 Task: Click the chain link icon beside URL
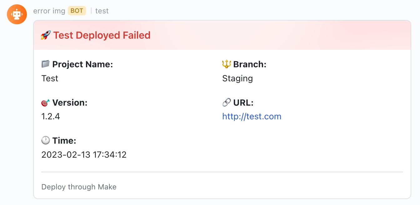tap(226, 102)
